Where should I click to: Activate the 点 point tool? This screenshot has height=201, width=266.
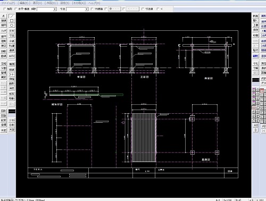coord(4,16)
